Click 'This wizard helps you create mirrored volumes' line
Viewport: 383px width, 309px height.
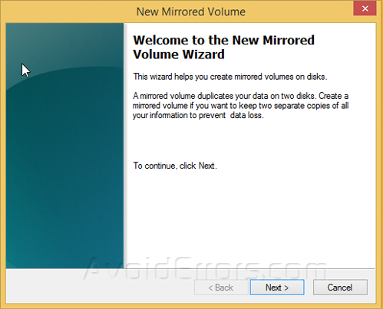tap(230, 77)
